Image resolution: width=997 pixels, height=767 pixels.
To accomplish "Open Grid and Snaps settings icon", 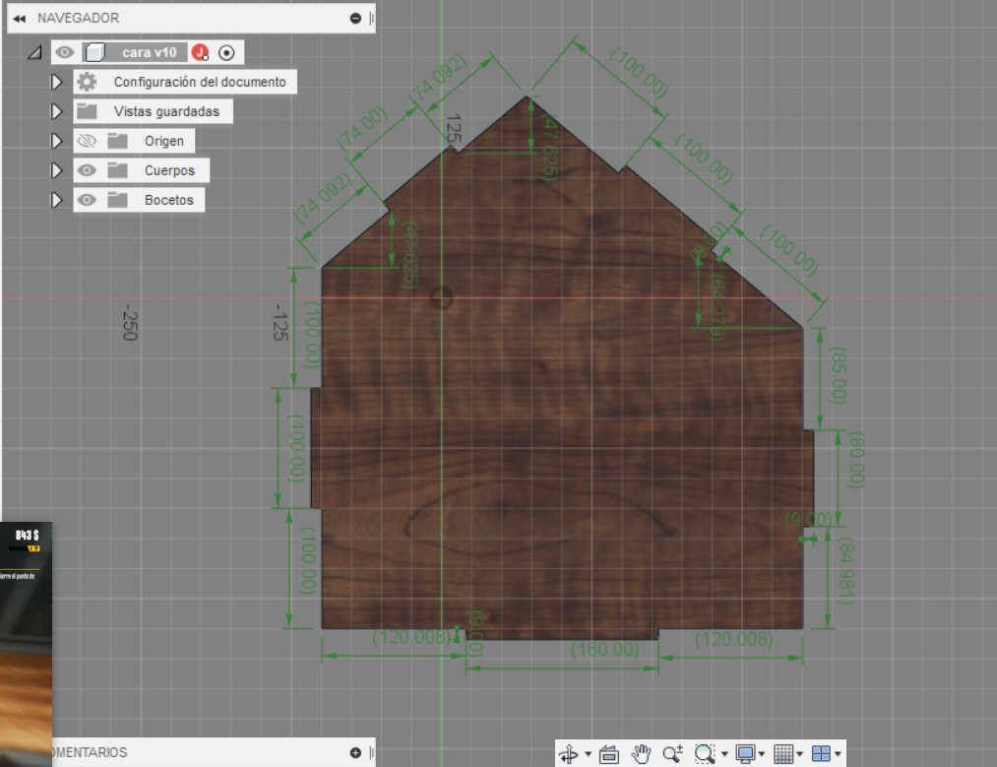I will (783, 754).
